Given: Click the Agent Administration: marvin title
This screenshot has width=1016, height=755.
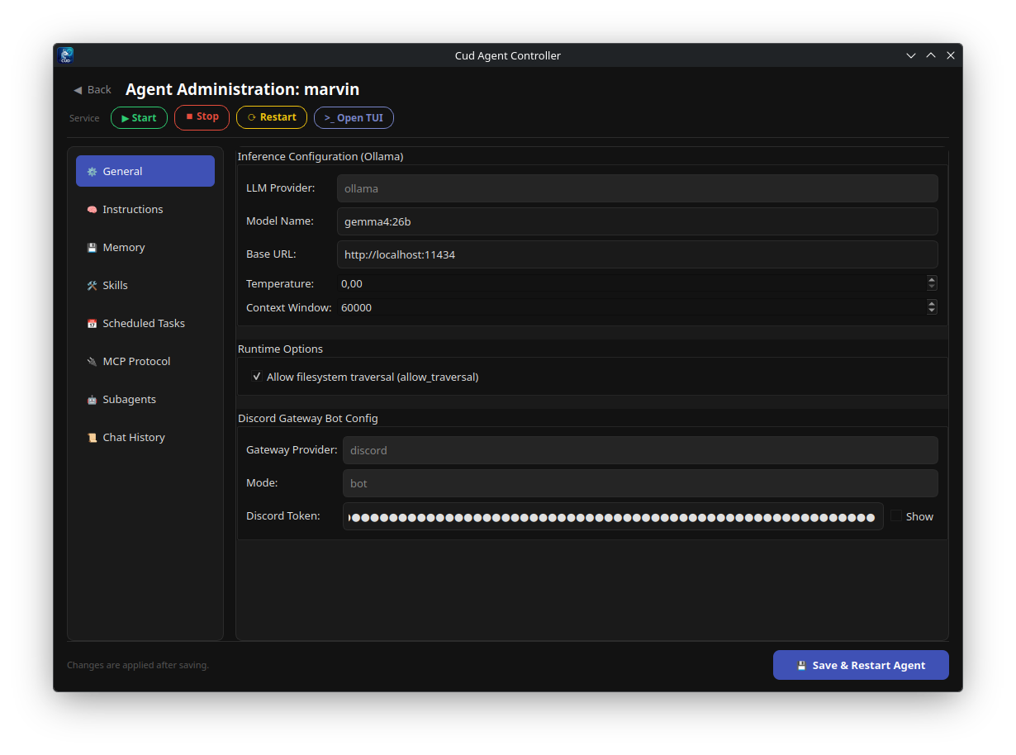Looking at the screenshot, I should (x=242, y=89).
